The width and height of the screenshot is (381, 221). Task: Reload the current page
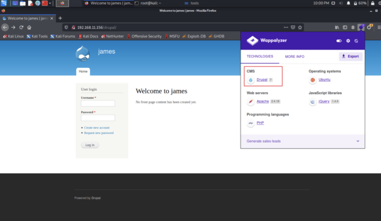tap(21, 27)
